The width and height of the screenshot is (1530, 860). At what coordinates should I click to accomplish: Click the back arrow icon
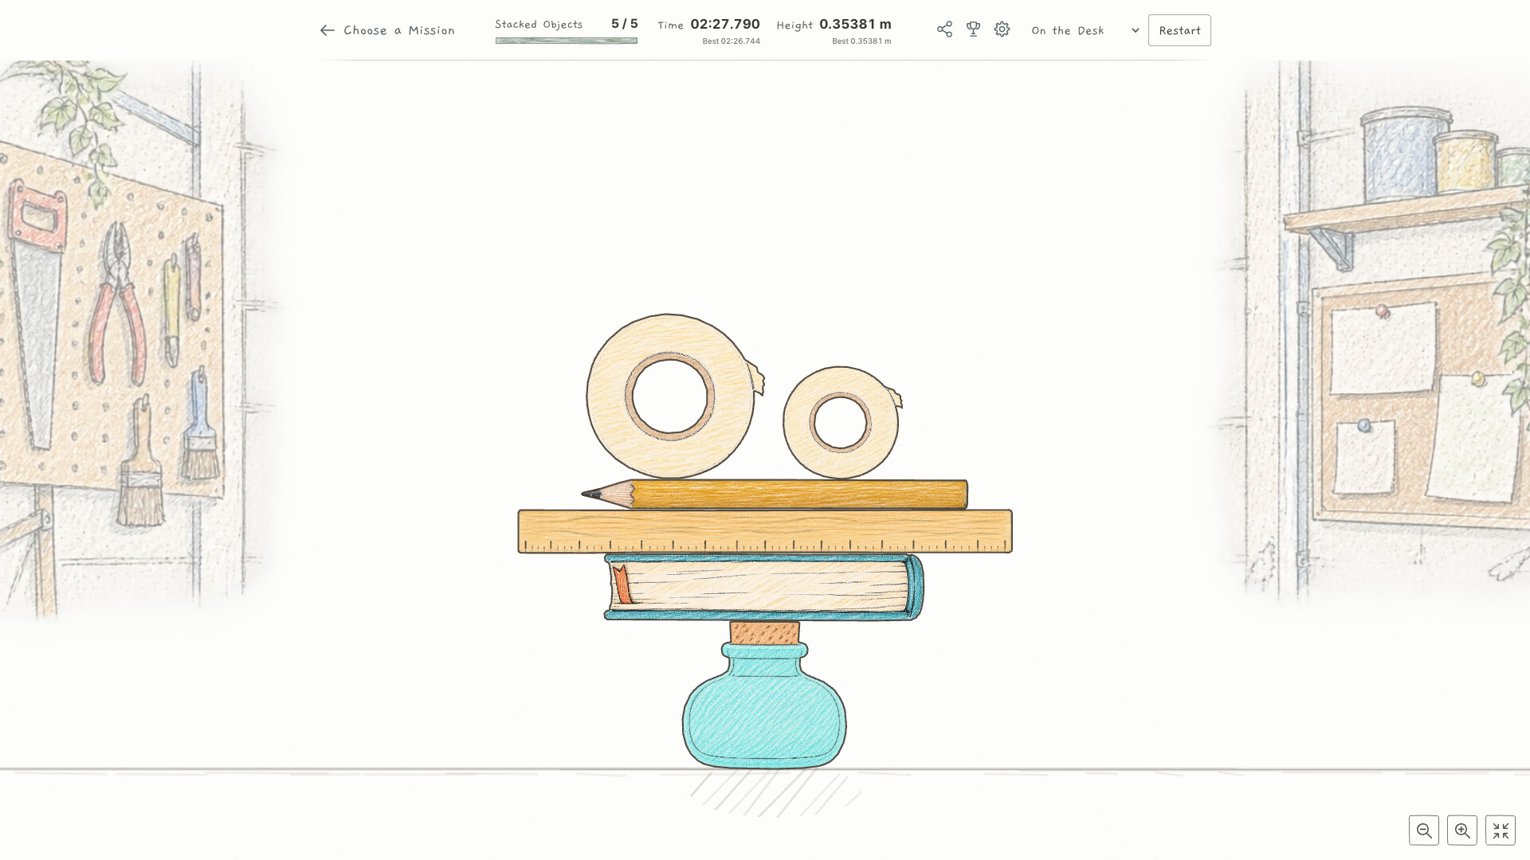coord(327,30)
